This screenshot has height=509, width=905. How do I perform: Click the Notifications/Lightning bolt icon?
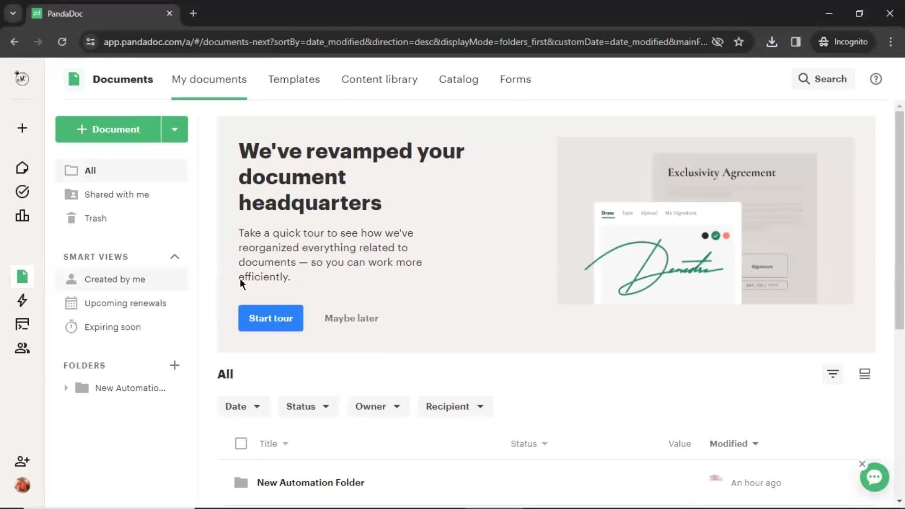pyautogui.click(x=22, y=300)
